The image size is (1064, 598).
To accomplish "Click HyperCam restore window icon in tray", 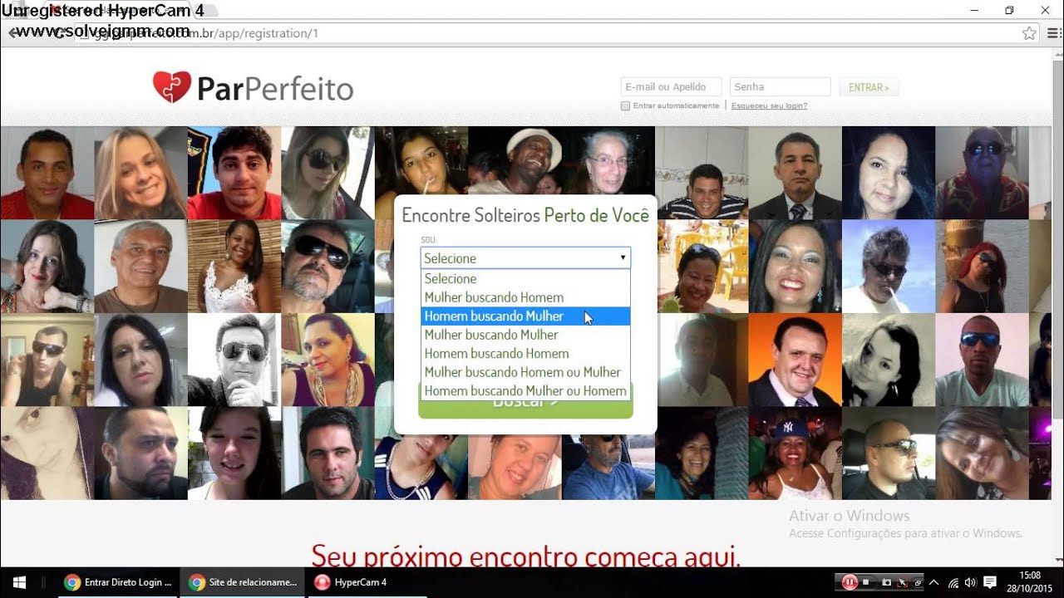I will tap(918, 582).
